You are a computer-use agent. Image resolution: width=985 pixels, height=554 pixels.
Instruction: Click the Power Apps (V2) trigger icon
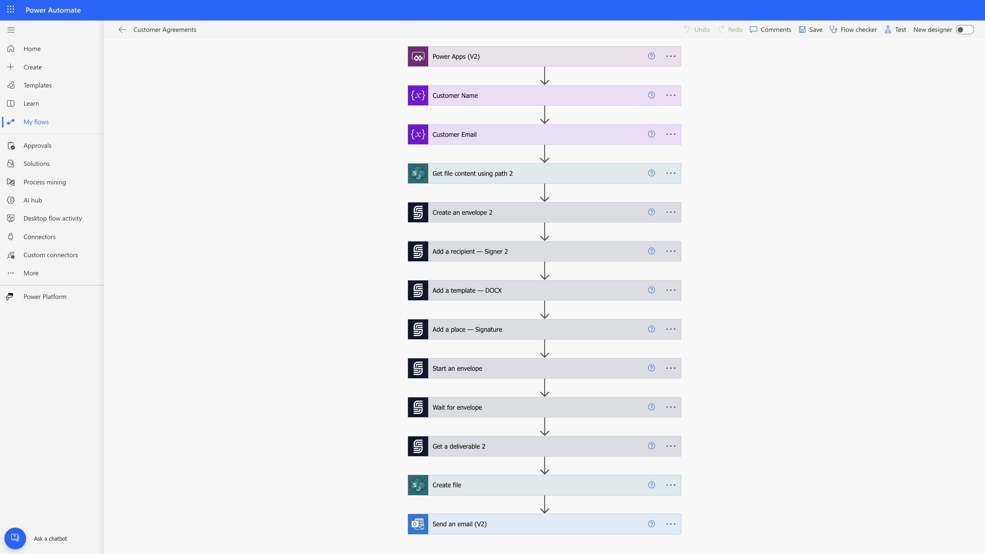tap(418, 56)
